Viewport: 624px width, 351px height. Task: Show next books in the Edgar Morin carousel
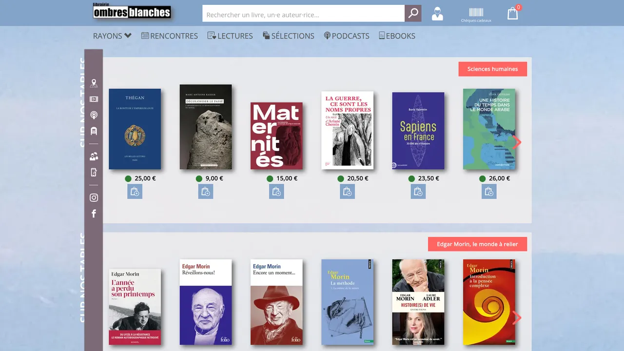tap(517, 318)
